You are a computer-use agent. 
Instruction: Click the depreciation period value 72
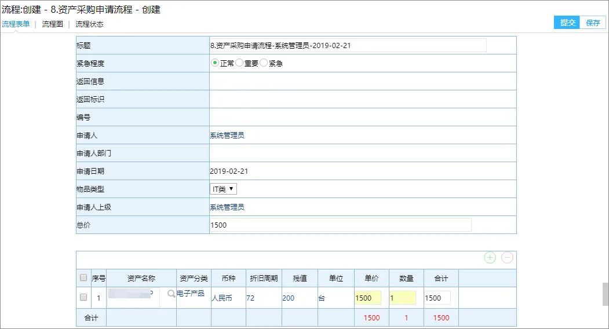click(250, 298)
